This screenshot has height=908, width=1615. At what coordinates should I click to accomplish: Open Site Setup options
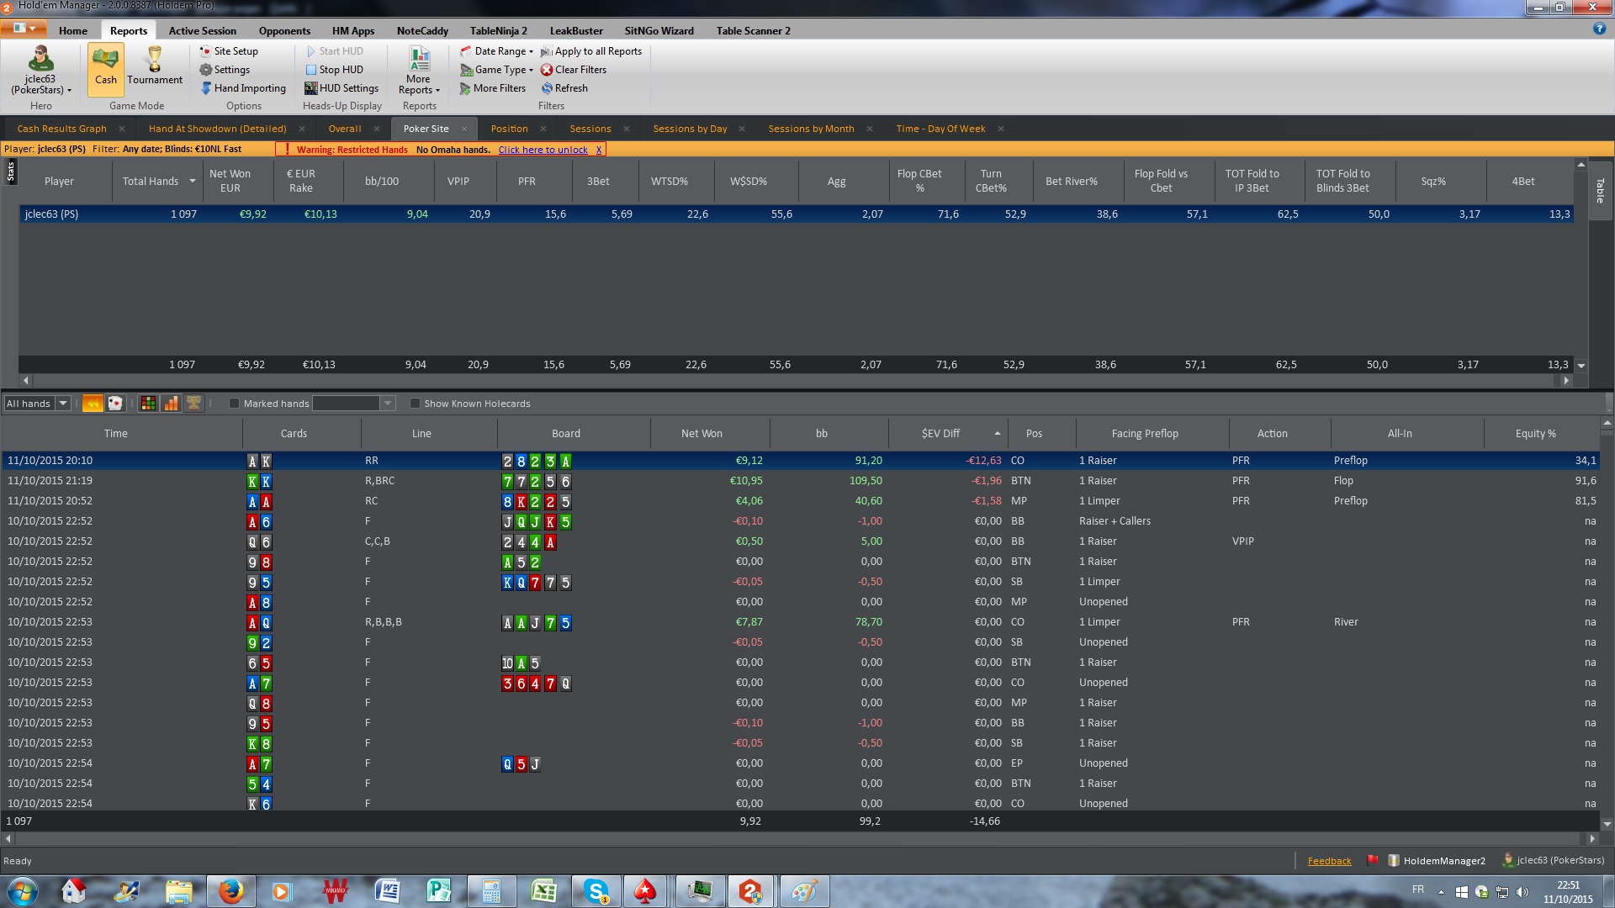tap(229, 51)
